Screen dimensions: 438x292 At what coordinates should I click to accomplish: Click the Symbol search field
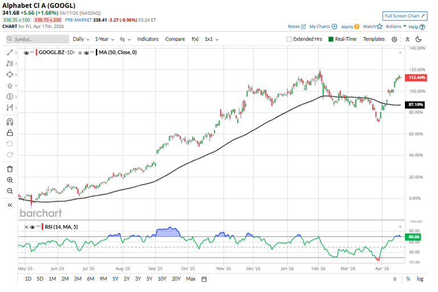tap(38, 39)
